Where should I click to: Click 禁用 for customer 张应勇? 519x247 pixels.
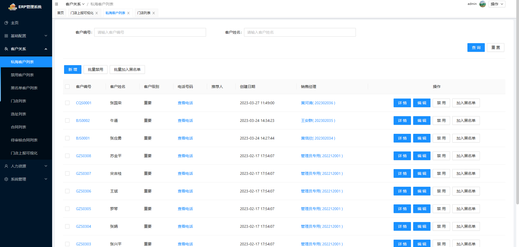pyautogui.click(x=441, y=138)
